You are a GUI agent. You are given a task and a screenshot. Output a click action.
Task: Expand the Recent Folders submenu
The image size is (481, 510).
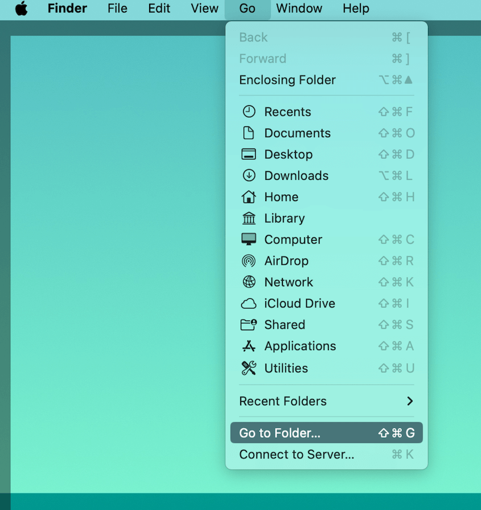(x=283, y=401)
